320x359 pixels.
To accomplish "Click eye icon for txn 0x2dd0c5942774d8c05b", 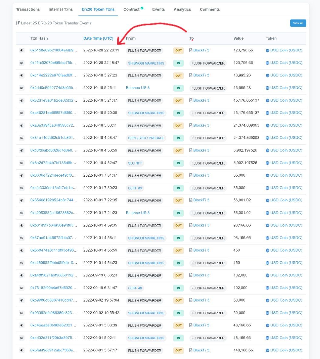I will 22,88.
